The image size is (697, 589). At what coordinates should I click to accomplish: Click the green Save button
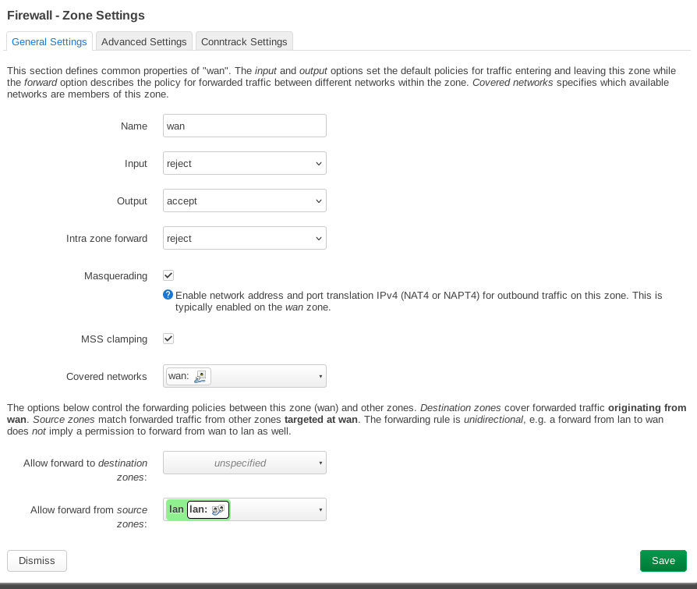pyautogui.click(x=663, y=561)
